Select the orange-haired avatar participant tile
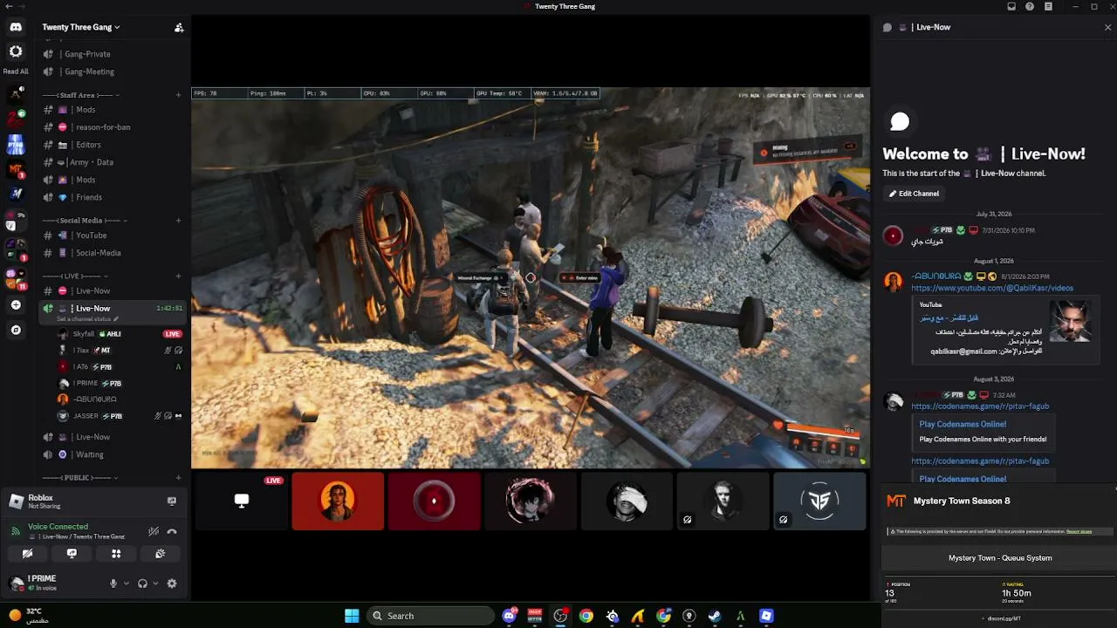Screen dimensions: 1117x628 338,502
